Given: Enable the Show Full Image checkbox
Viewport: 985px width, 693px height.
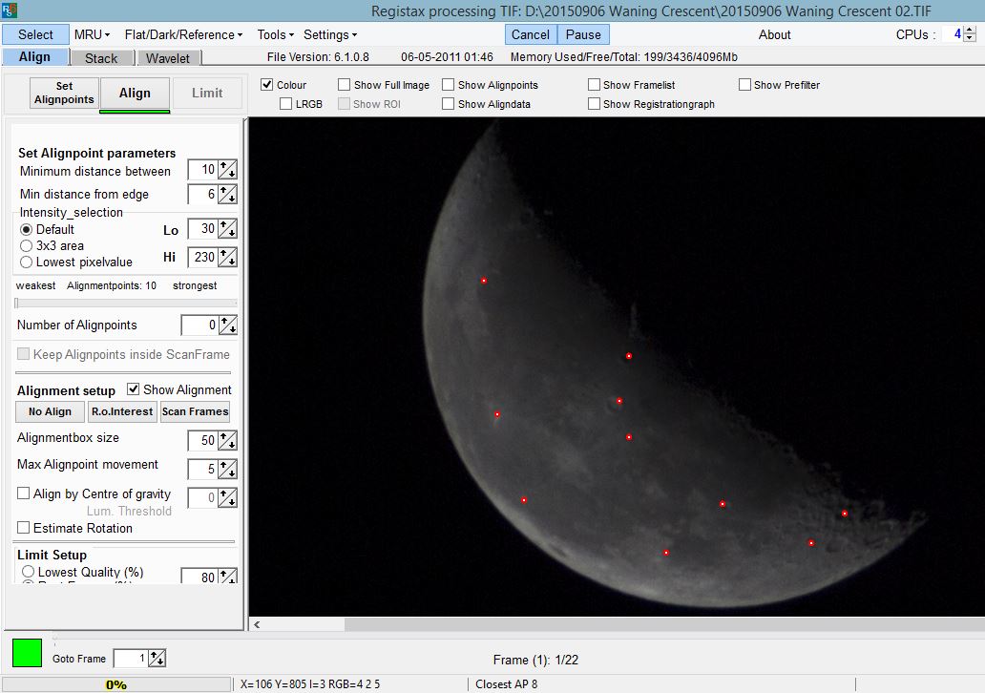Looking at the screenshot, I should pyautogui.click(x=344, y=84).
